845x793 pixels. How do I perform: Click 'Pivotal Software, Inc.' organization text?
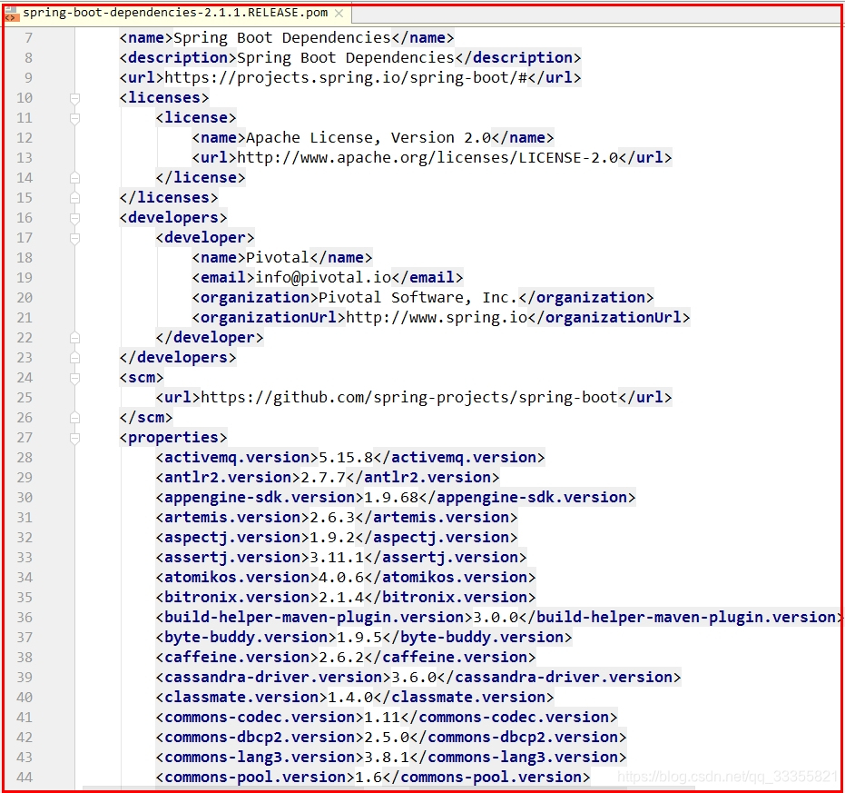[x=418, y=297]
